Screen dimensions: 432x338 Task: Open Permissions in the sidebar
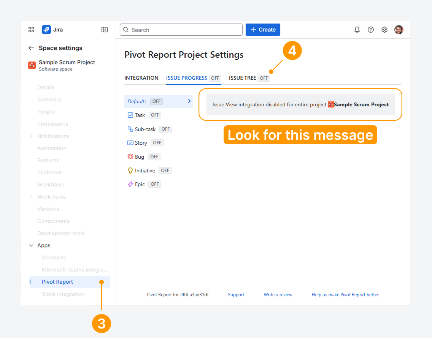tap(53, 124)
